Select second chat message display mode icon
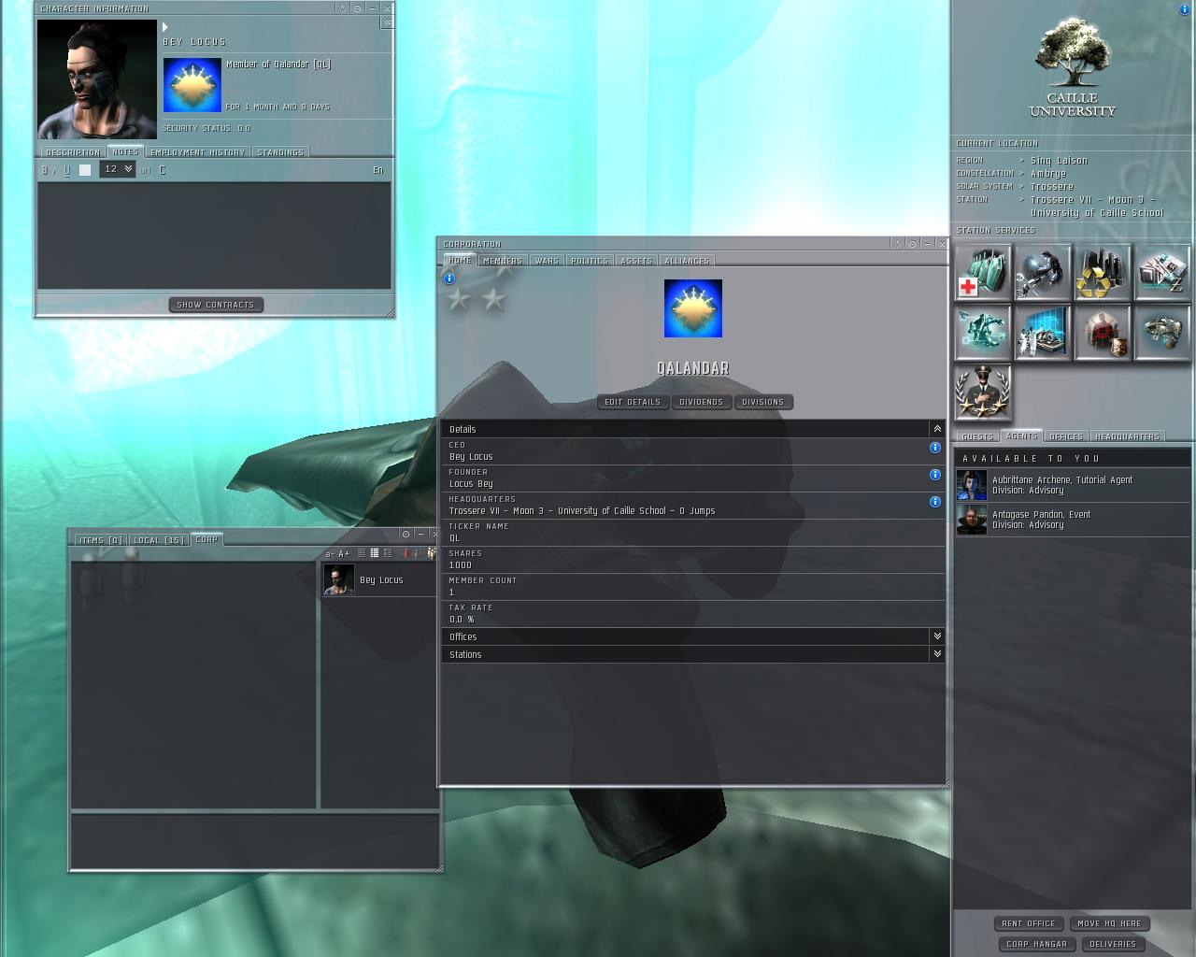 point(375,553)
